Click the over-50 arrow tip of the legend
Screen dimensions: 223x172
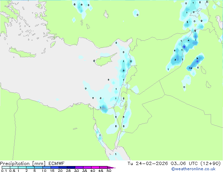pos(111,167)
